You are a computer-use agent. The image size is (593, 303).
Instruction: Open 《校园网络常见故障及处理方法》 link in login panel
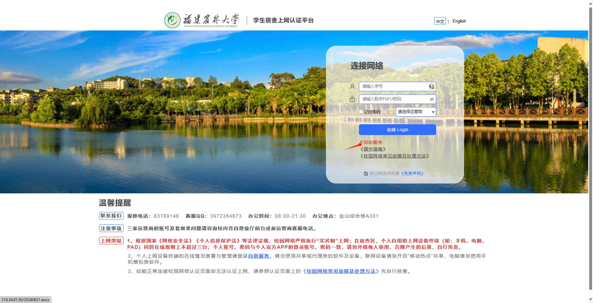tap(394, 156)
